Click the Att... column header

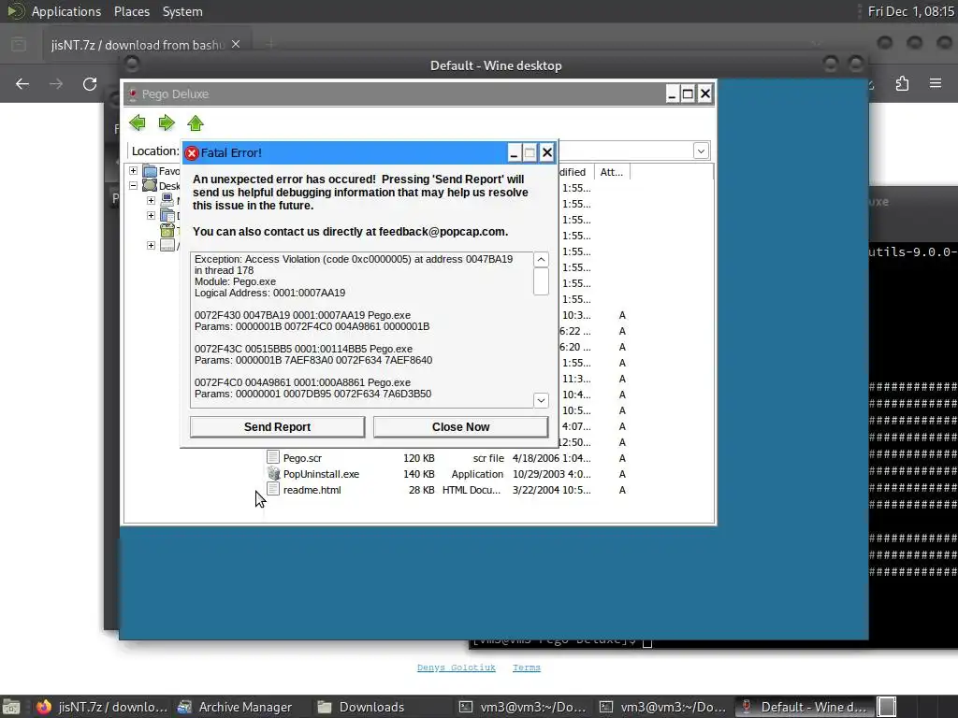(611, 172)
